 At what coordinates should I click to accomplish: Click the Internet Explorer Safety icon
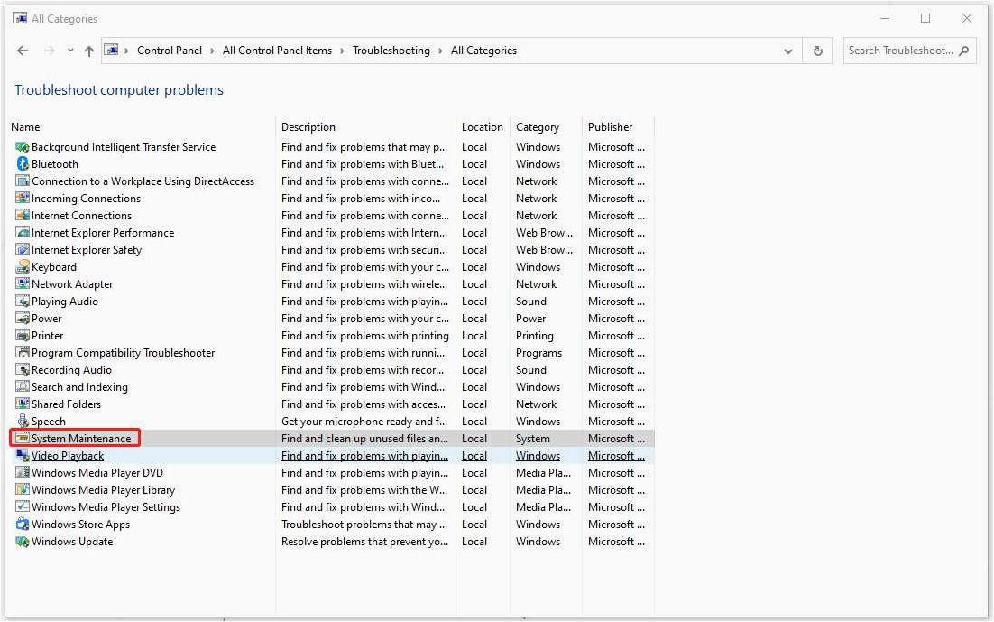pos(23,249)
